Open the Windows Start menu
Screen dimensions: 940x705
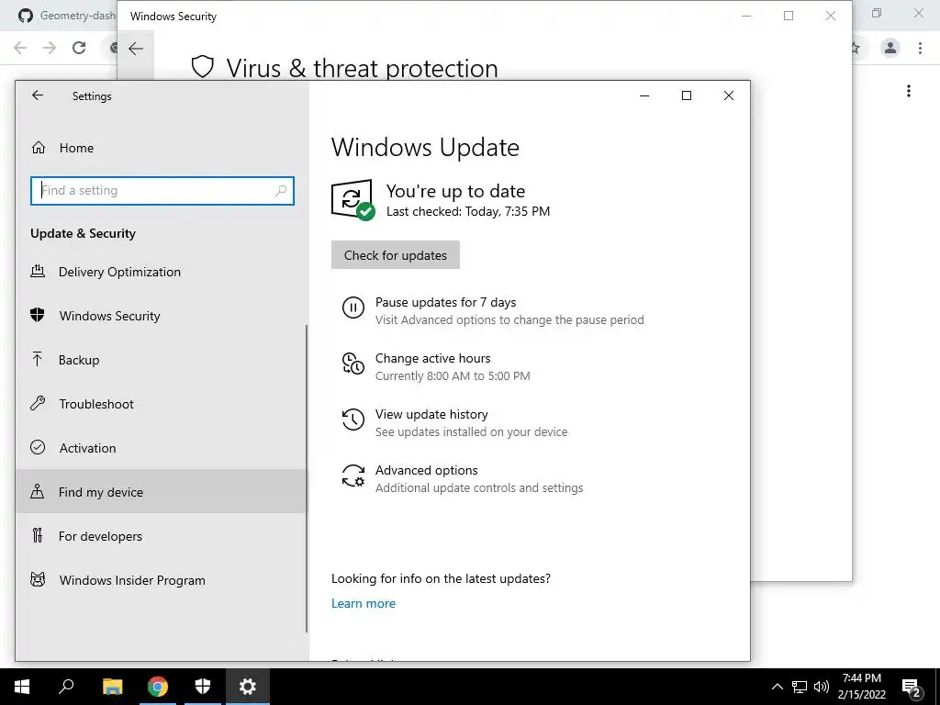22,687
